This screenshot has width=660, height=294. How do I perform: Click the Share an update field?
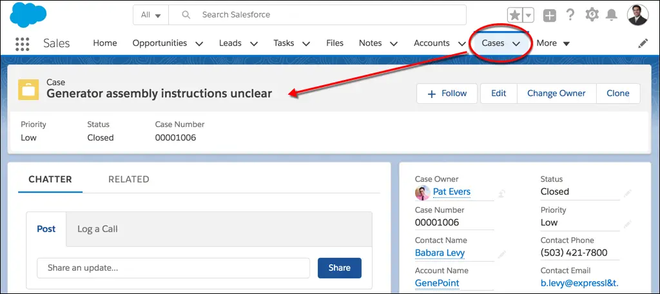(173, 268)
